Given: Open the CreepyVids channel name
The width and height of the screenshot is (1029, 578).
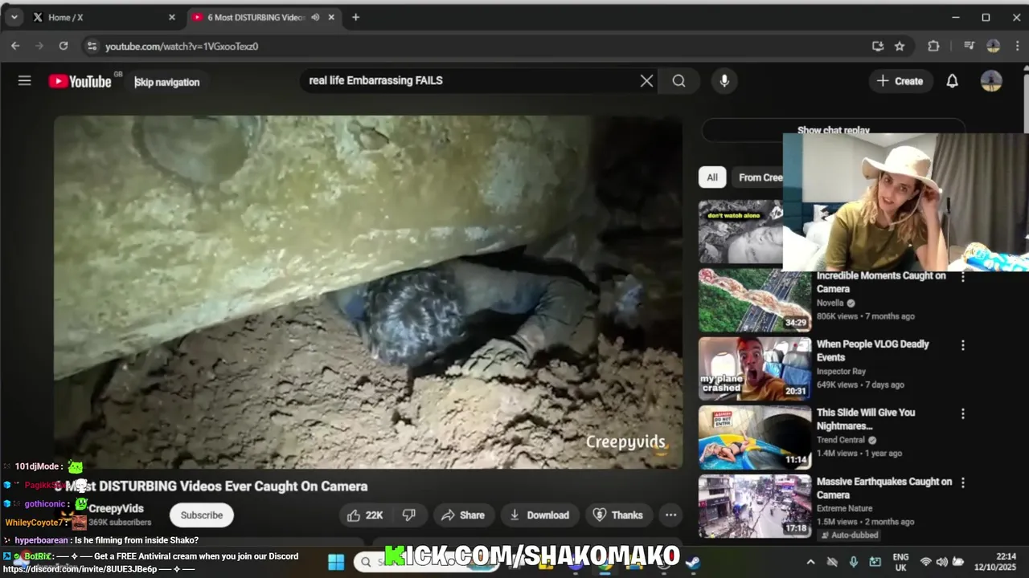Looking at the screenshot, I should (117, 508).
